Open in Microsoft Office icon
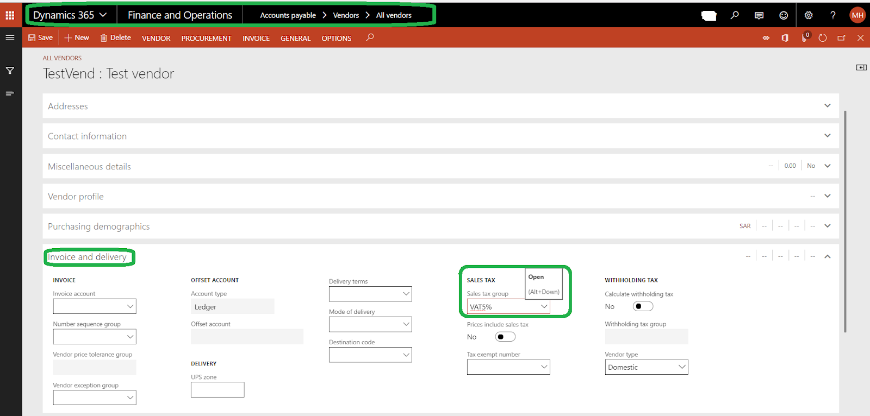The height and width of the screenshot is (416, 870). coord(785,38)
